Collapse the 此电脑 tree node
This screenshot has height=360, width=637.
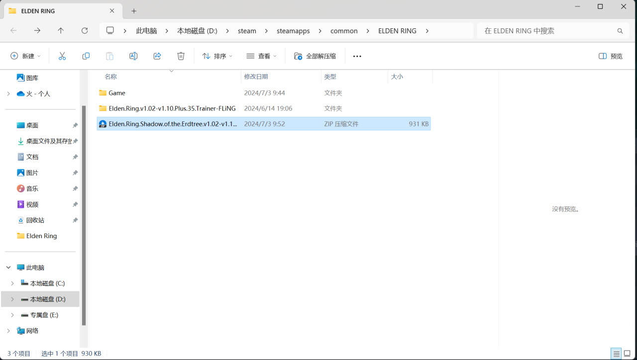(8, 268)
